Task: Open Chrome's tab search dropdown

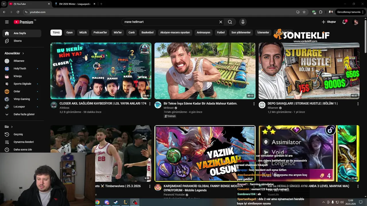Action: tap(4, 4)
